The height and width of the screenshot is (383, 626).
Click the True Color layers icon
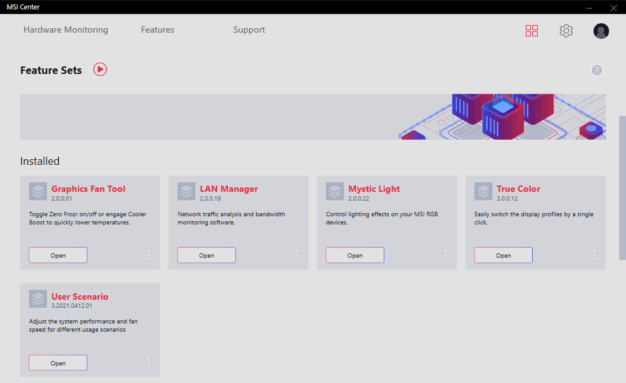coord(483,192)
